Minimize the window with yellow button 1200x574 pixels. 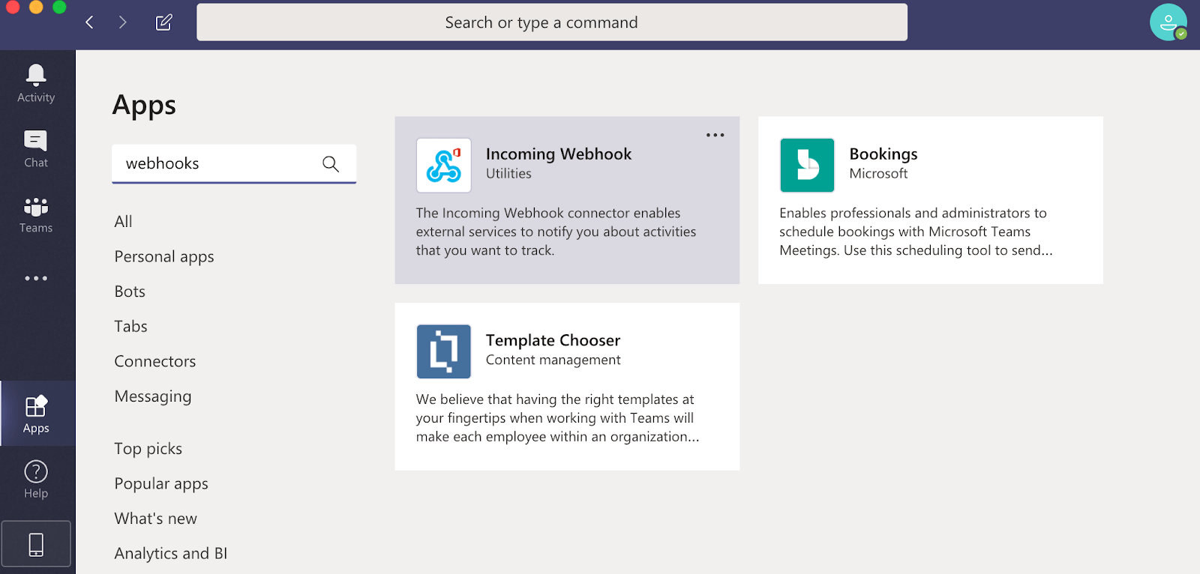tap(36, 7)
